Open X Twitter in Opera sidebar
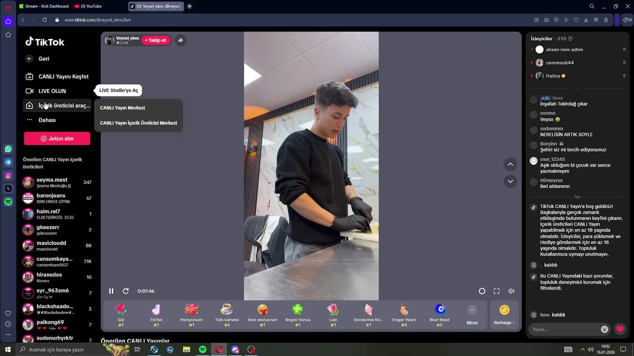634x356 pixels. tap(8, 188)
